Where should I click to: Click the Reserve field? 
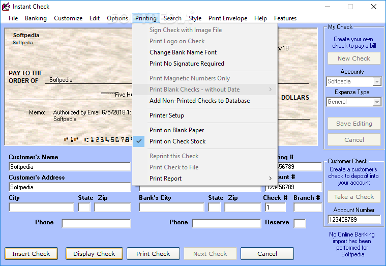(300, 224)
